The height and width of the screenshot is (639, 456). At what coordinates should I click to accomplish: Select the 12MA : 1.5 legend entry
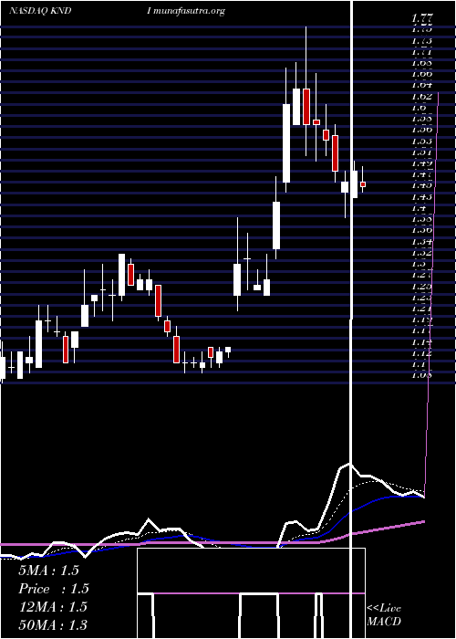[x=53, y=607]
